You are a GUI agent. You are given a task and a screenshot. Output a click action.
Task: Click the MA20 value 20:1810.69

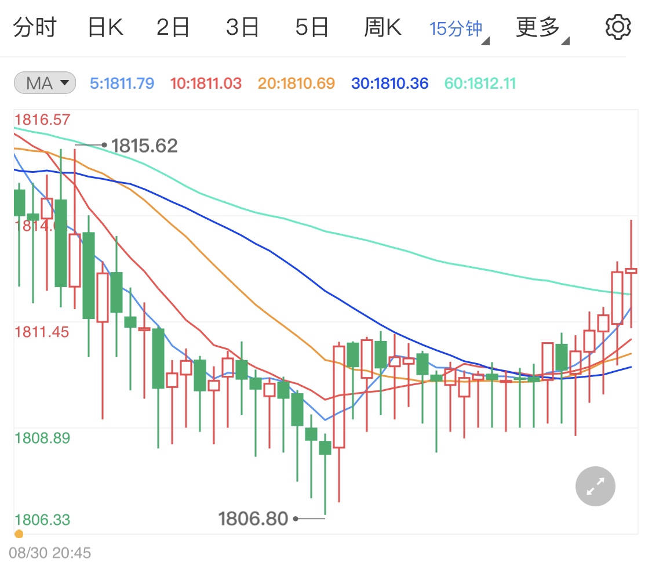pos(296,84)
